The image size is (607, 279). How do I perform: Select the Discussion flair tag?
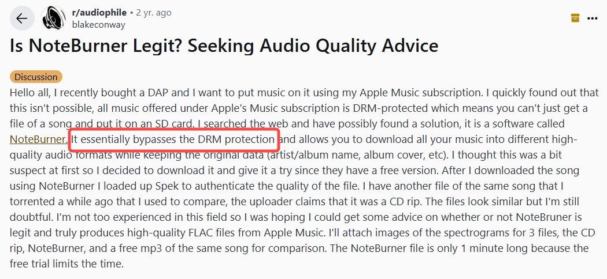click(x=36, y=77)
